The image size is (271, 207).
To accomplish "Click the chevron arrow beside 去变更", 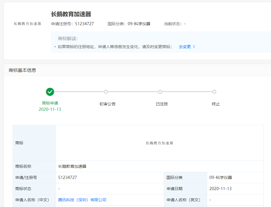I will (x=194, y=47).
